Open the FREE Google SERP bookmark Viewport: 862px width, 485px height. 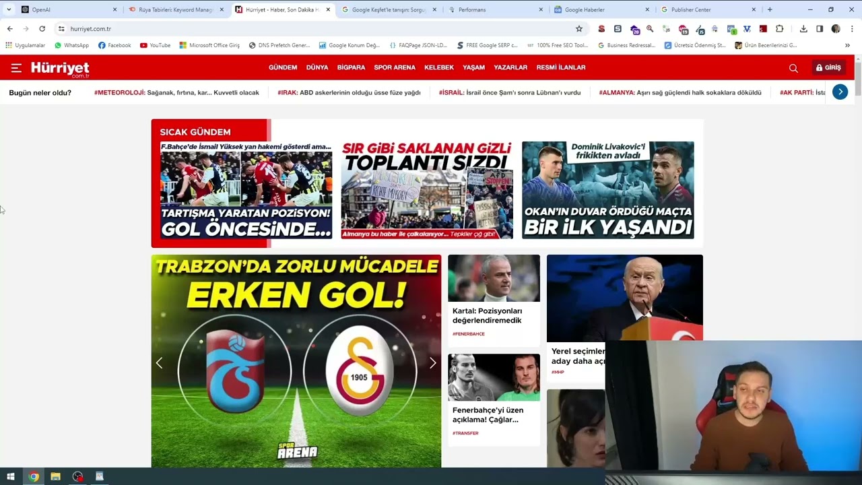pos(488,45)
